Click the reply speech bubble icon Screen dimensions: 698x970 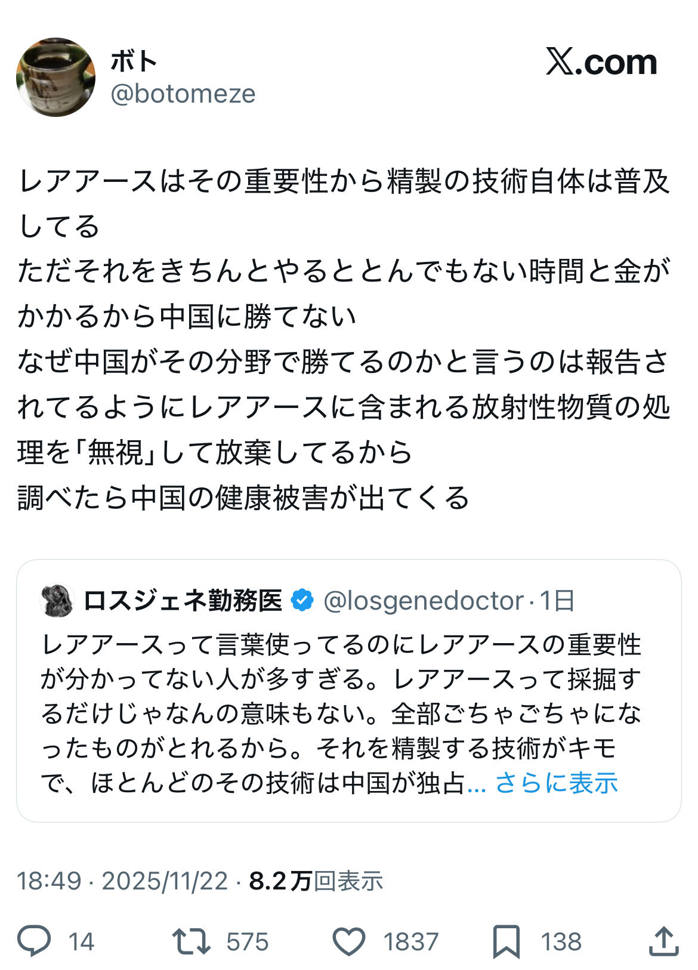(x=33, y=941)
